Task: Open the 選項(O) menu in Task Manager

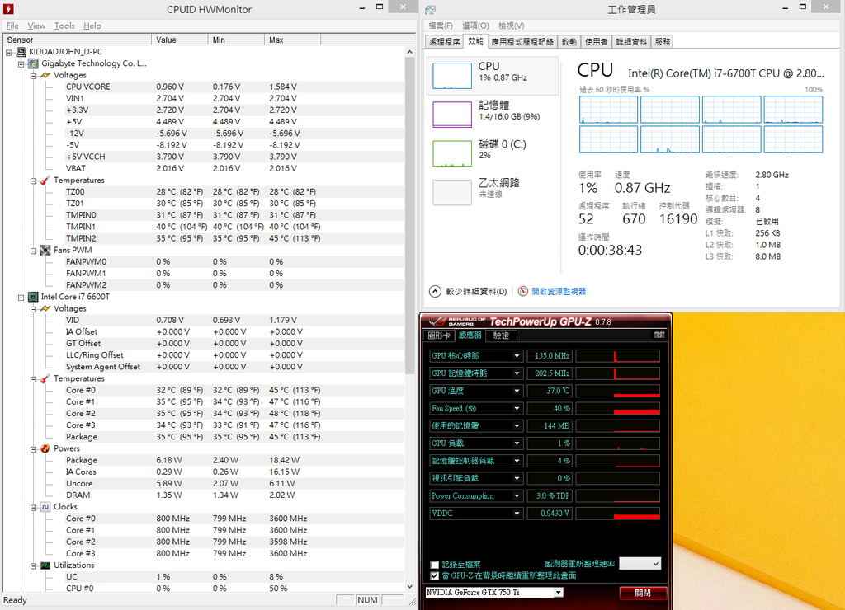Action: [x=475, y=26]
